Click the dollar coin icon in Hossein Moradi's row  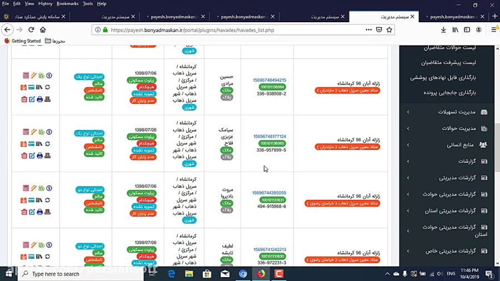point(49,76)
